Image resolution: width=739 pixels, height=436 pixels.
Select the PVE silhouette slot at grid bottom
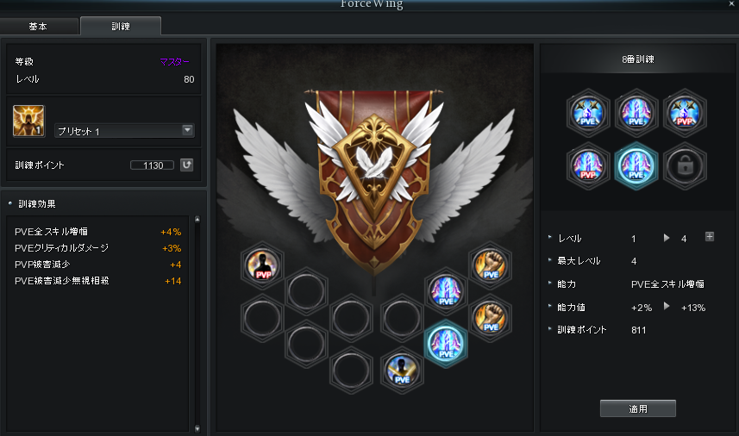tap(402, 371)
